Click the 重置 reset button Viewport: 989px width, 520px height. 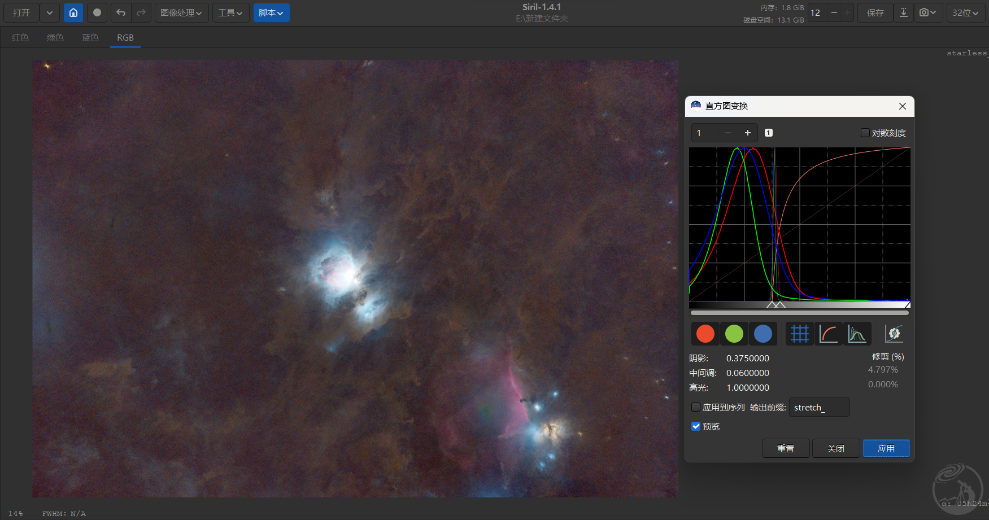[785, 448]
